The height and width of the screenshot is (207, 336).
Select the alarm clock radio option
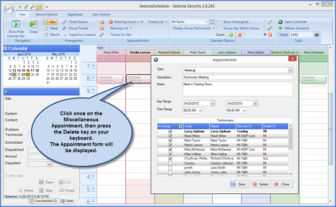pyautogui.click(x=265, y=35)
